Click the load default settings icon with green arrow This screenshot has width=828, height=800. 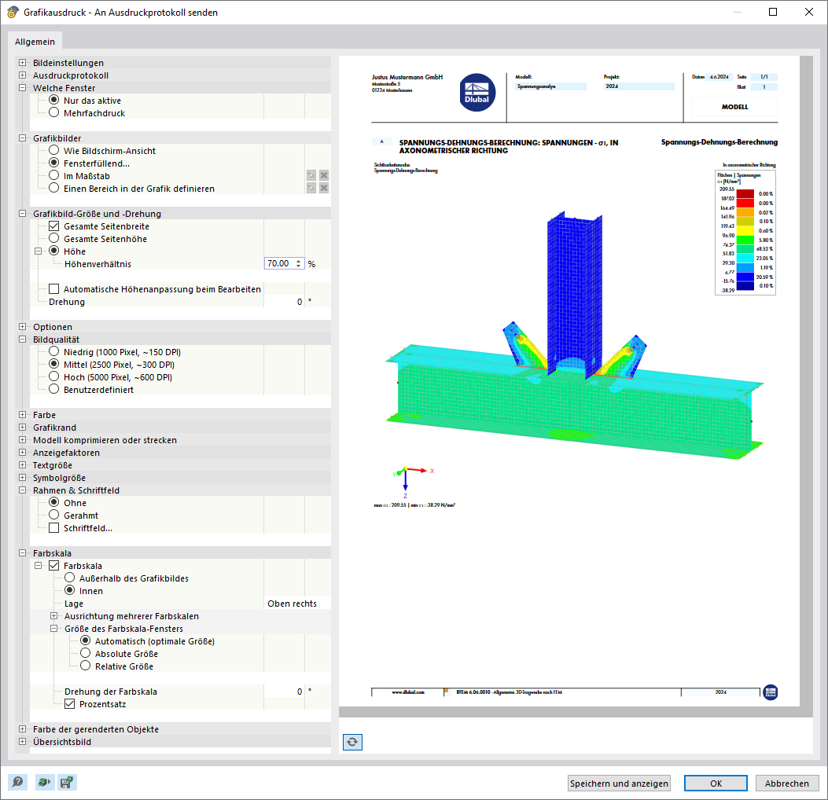(45, 782)
